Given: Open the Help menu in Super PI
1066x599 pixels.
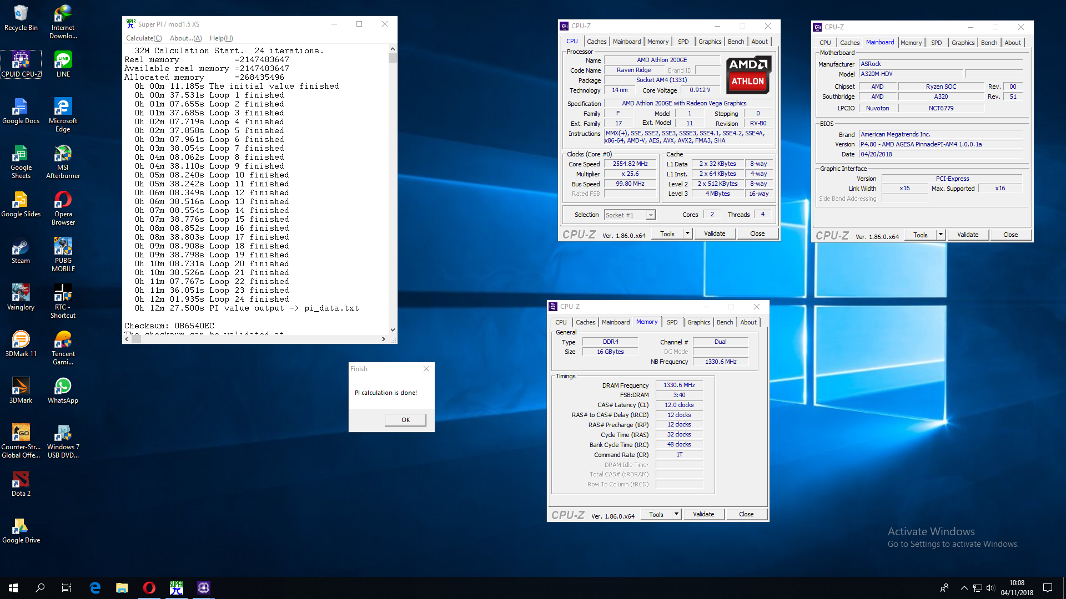Looking at the screenshot, I should [x=221, y=38].
